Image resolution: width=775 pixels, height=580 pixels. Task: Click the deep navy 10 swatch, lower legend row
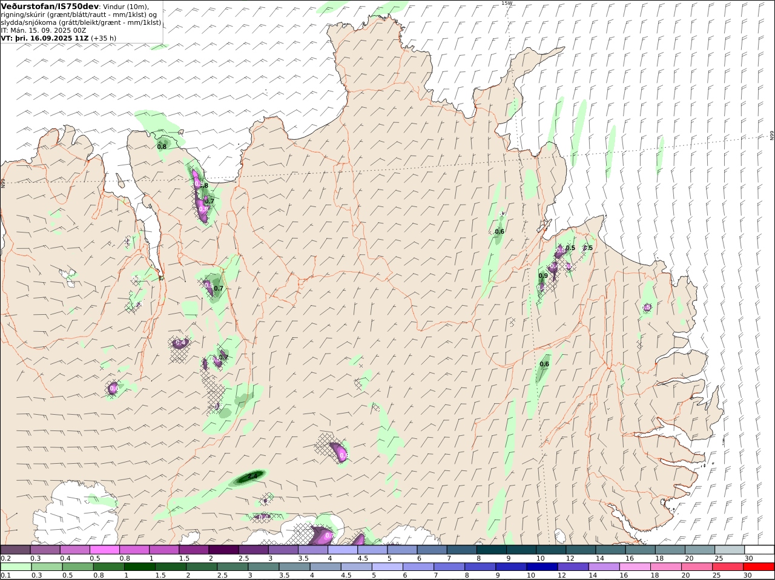tap(542, 567)
